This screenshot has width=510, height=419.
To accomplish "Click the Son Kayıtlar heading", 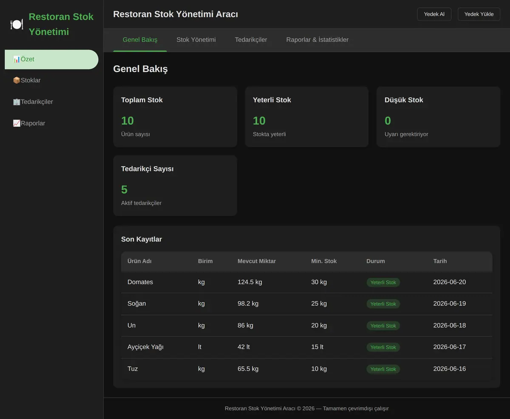I will point(142,239).
